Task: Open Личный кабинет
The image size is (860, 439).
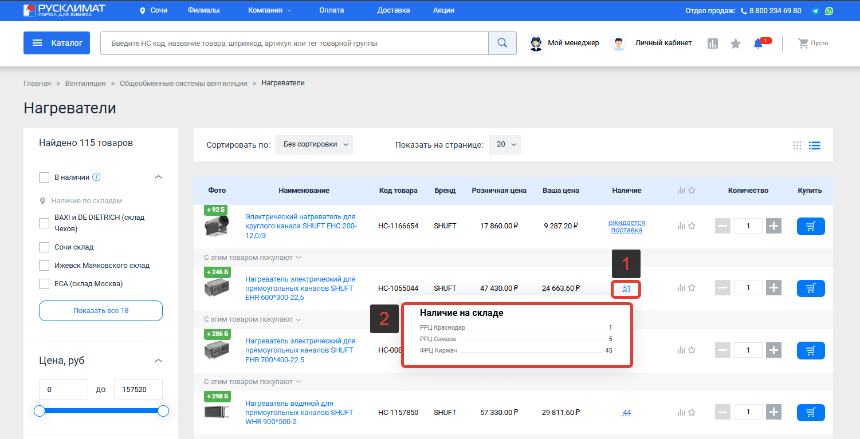Action: [651, 43]
